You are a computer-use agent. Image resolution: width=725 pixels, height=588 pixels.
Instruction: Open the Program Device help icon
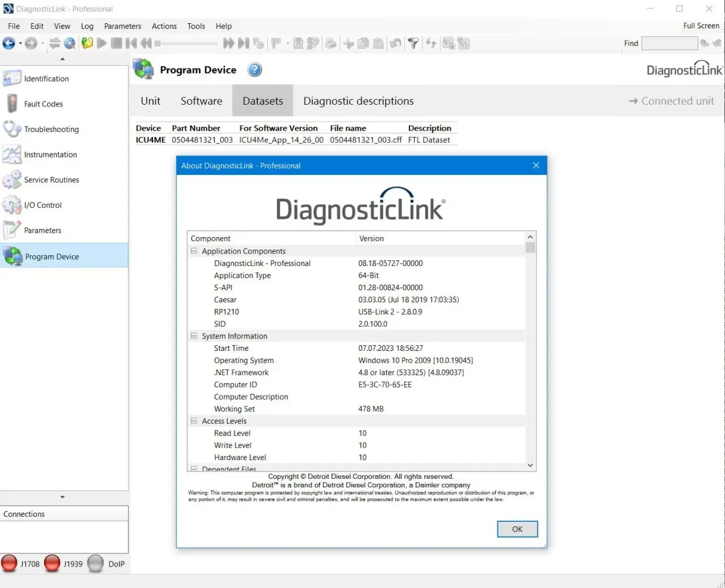coord(255,70)
